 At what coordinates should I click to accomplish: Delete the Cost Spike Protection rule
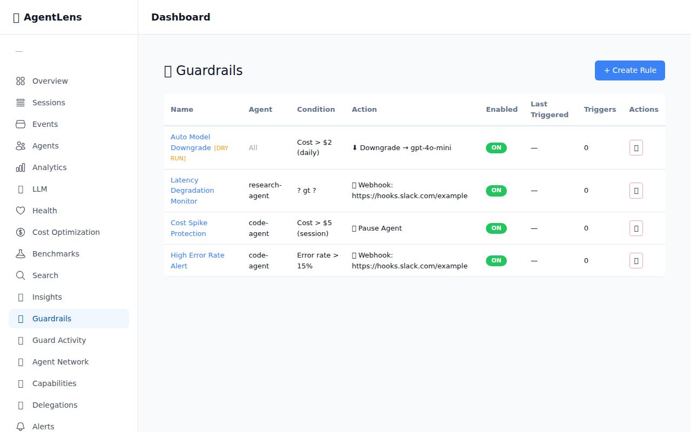click(x=636, y=228)
